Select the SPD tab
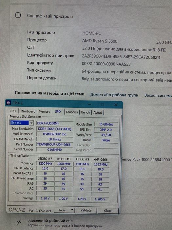172x230 pixels. click(58, 112)
